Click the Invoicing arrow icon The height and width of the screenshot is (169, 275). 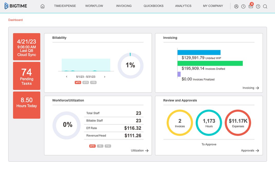[257, 88]
